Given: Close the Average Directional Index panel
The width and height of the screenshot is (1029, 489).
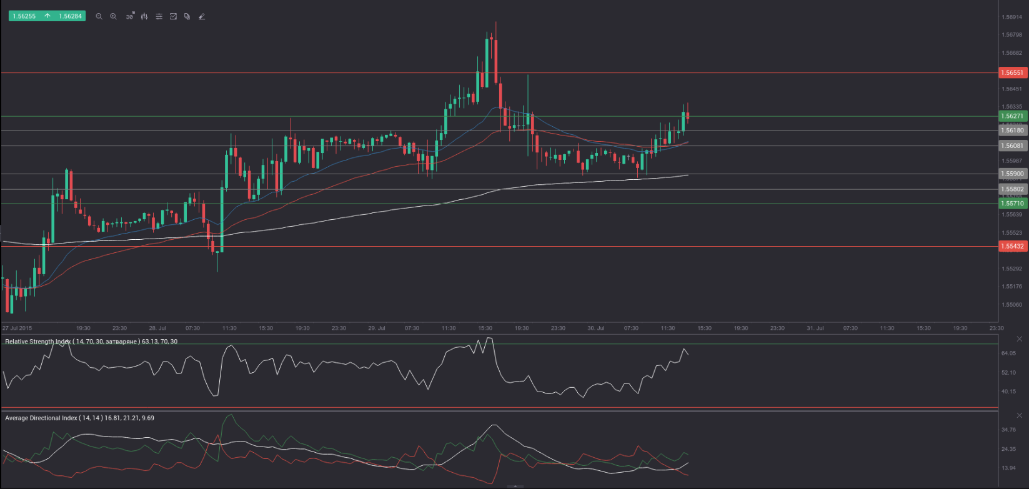Looking at the screenshot, I should coord(1020,416).
